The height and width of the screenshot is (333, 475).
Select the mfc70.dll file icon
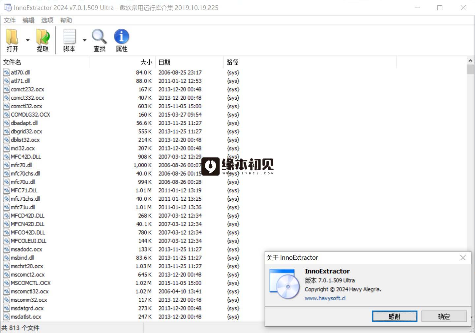(7, 165)
